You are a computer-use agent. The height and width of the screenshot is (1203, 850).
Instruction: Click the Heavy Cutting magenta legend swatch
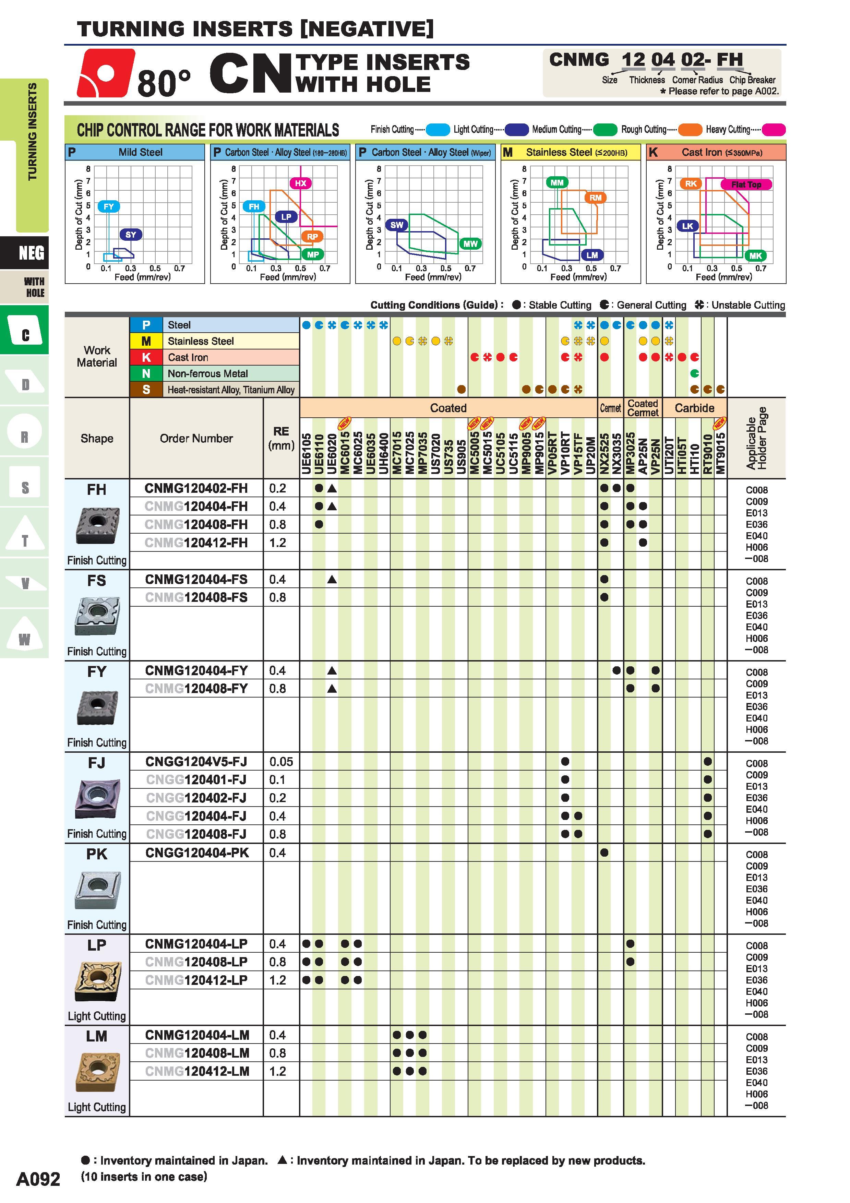[x=774, y=129]
